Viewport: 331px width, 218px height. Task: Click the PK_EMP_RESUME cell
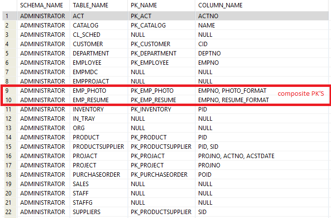tap(153, 100)
